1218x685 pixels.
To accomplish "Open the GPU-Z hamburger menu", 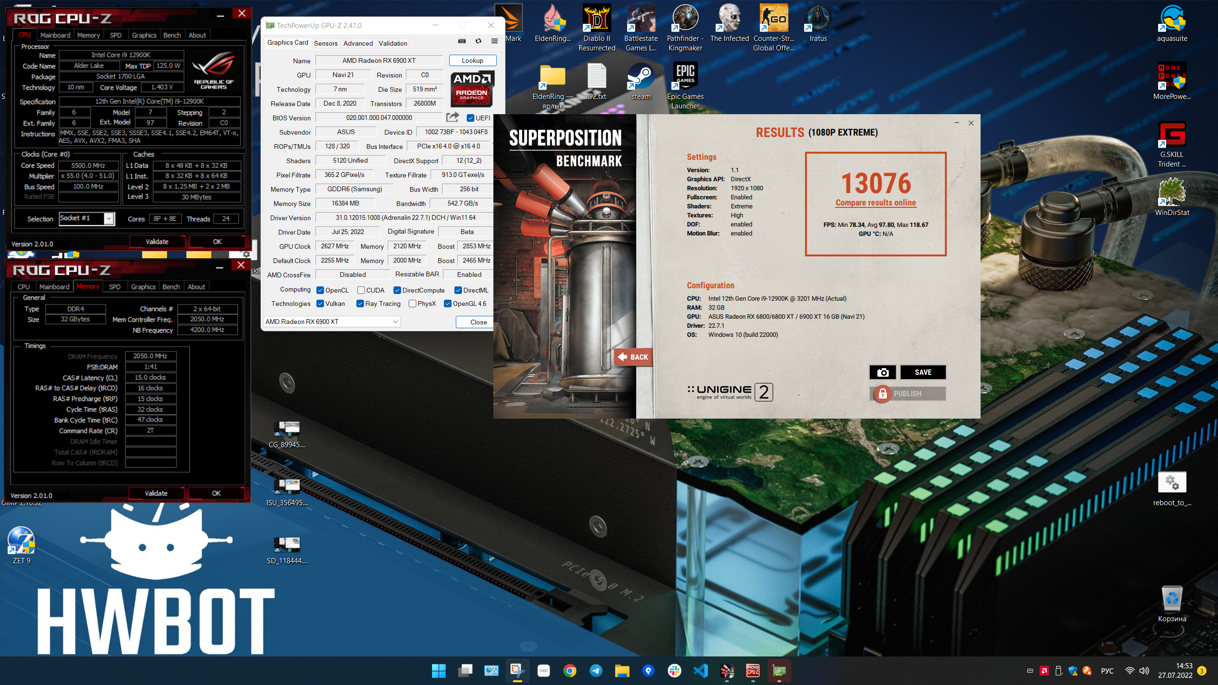I will coord(494,41).
